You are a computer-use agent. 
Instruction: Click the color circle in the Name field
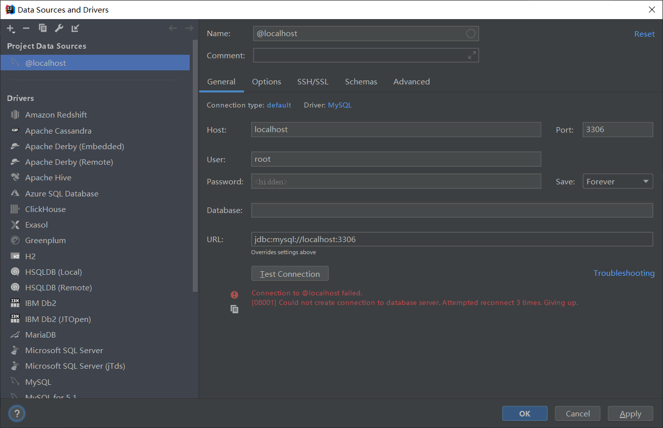coord(471,34)
